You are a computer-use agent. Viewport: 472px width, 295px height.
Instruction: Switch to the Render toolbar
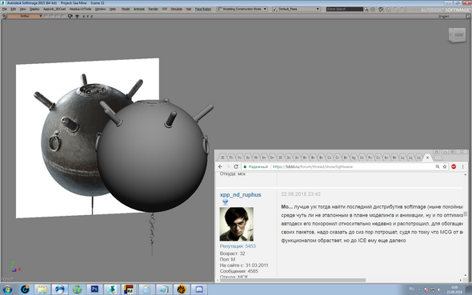[154, 10]
